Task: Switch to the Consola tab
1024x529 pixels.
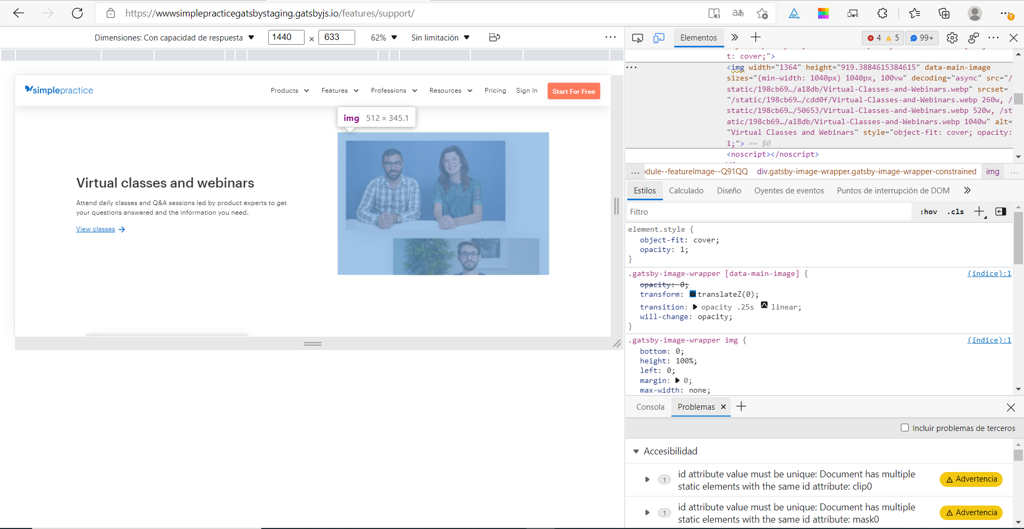Action: tap(650, 406)
